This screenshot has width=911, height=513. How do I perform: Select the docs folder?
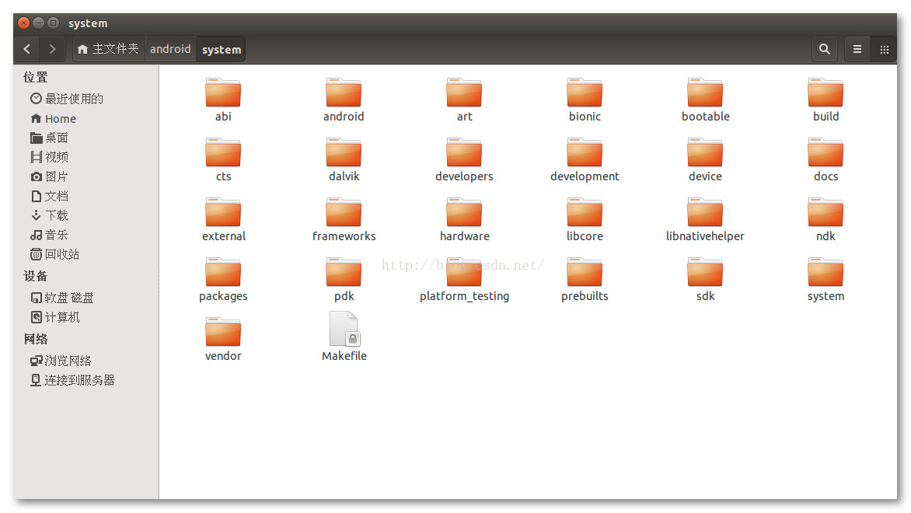pyautogui.click(x=825, y=160)
